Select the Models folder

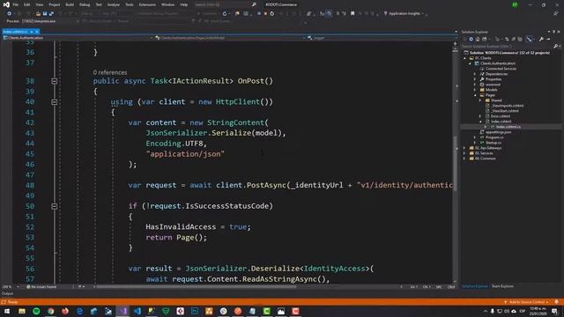pyautogui.click(x=492, y=90)
